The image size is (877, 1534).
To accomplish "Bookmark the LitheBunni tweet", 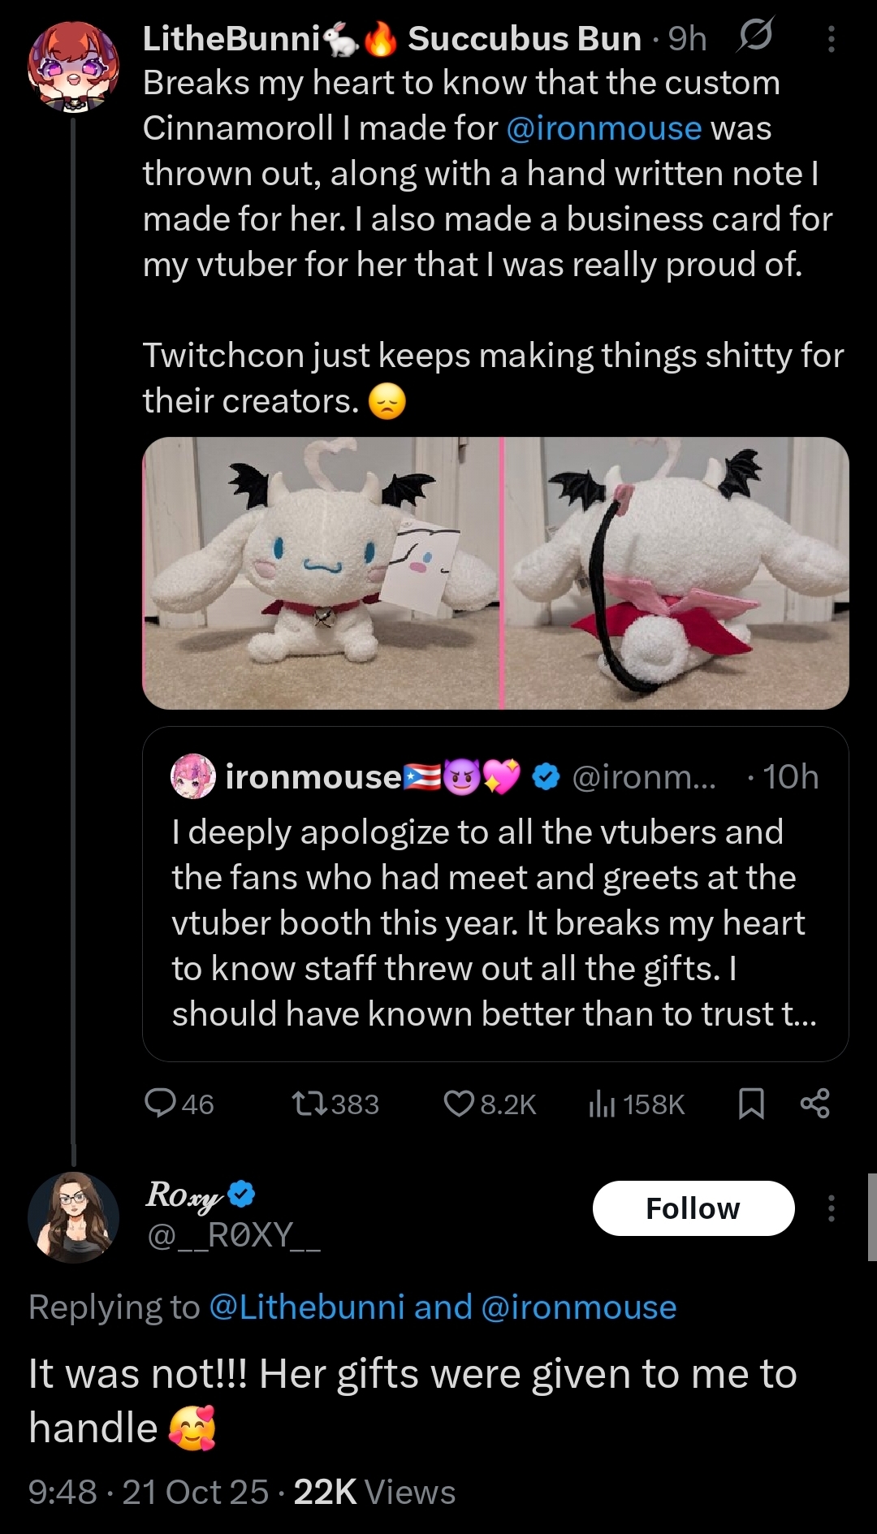I will pos(751,1104).
